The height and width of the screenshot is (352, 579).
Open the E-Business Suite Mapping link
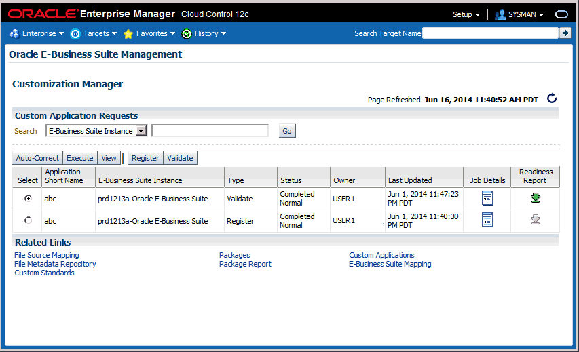tap(390, 264)
